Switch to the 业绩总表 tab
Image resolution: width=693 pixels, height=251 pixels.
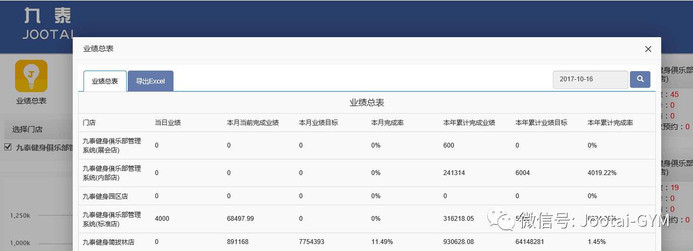coord(105,81)
